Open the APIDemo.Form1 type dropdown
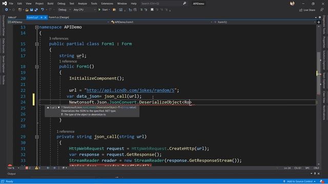Screen dimensions: 328x184 tap(161, 22)
